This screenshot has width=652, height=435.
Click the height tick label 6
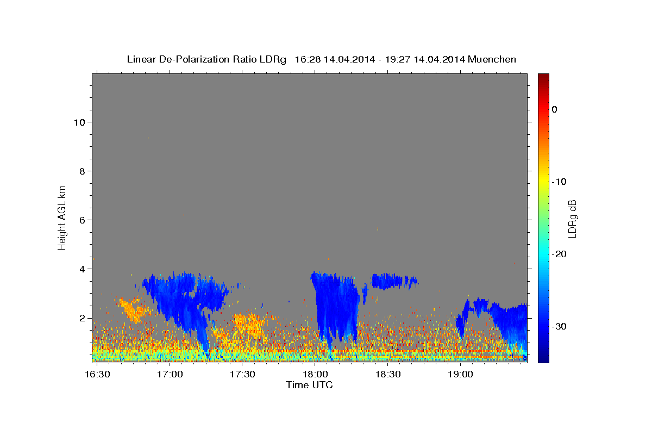(82, 220)
